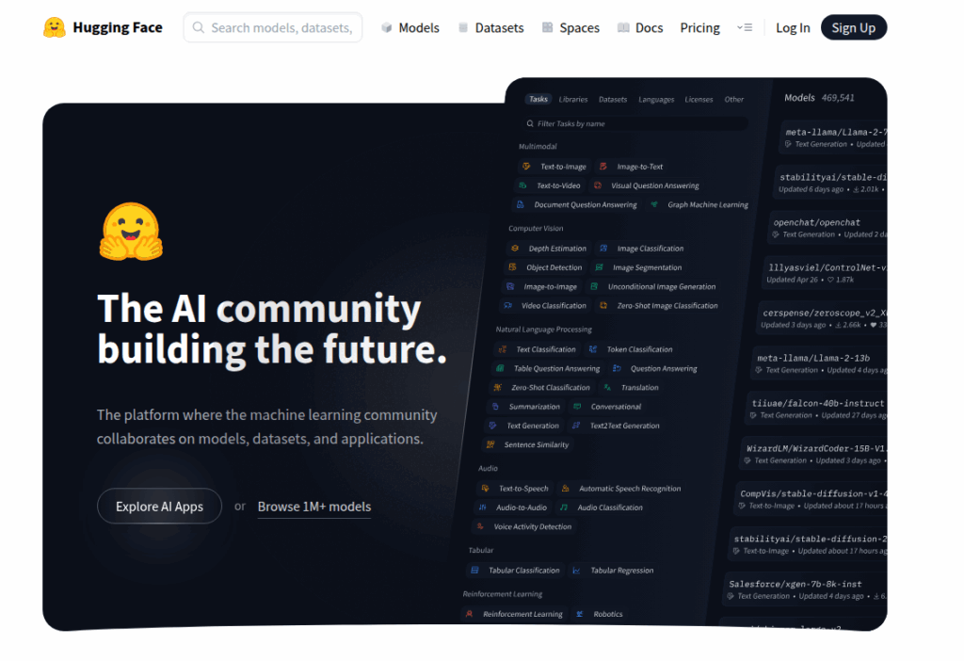
Task: Click the Models cube icon in navbar
Action: tap(387, 28)
